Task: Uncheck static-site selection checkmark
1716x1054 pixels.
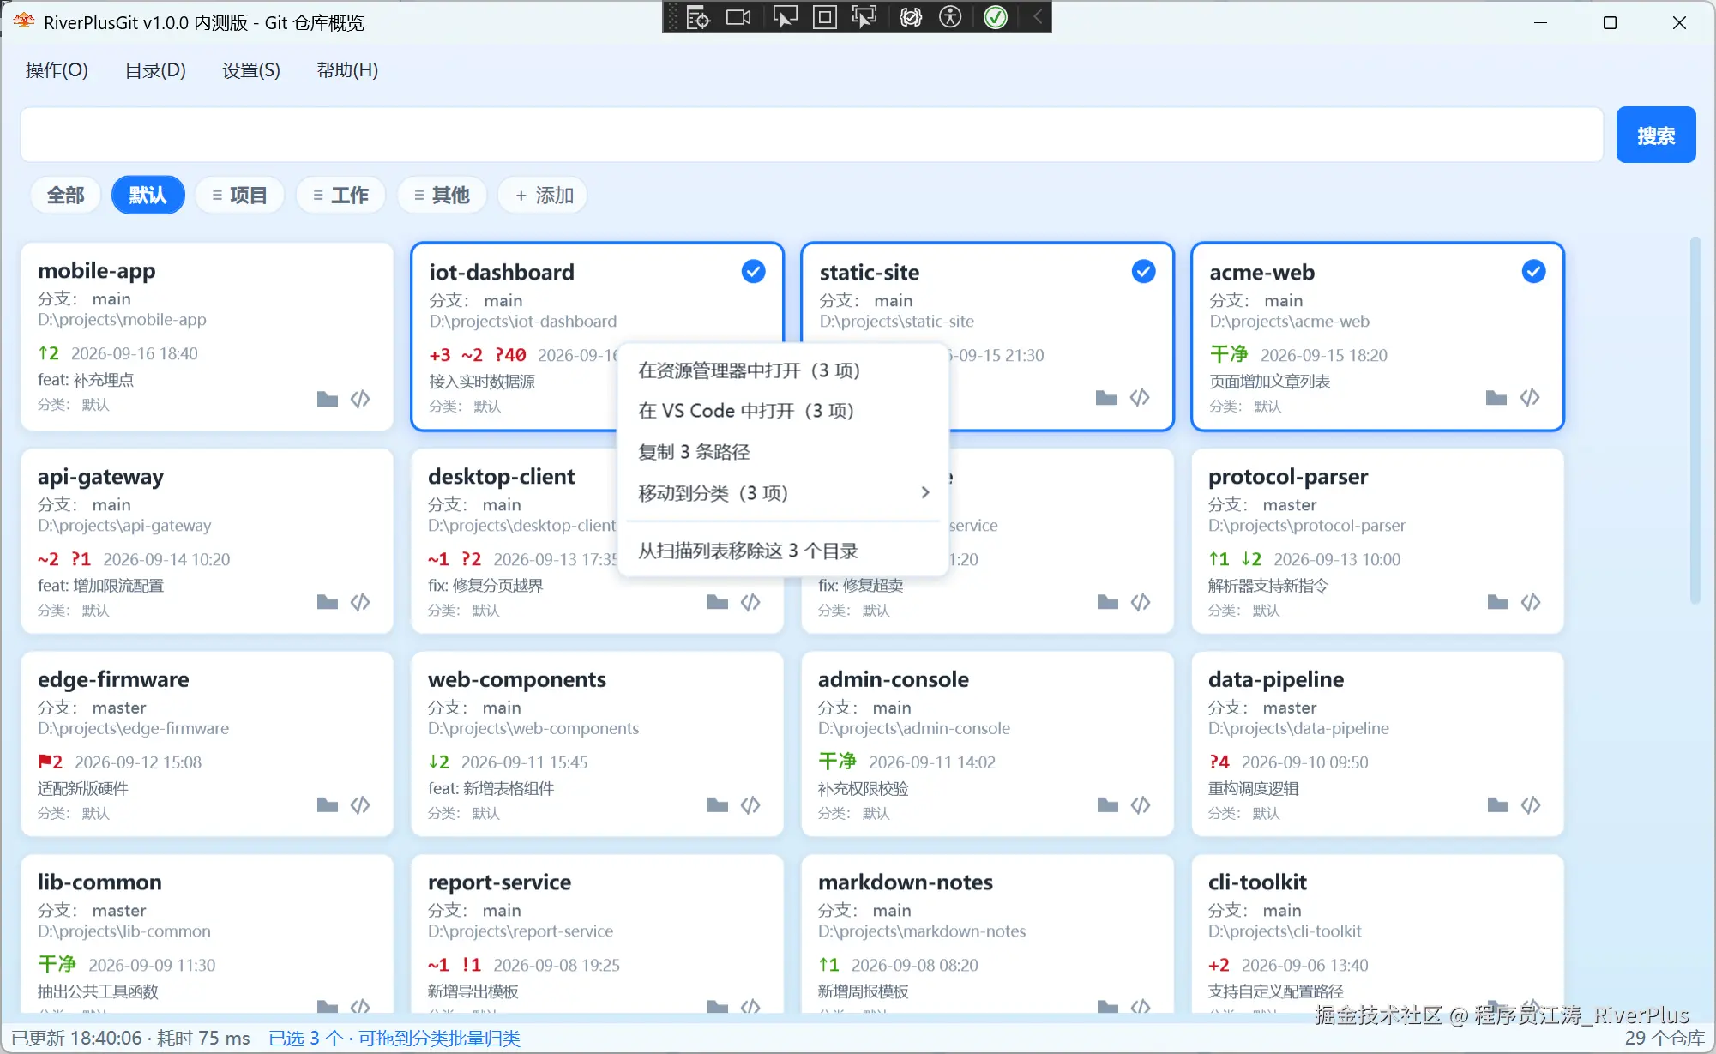Action: [1143, 272]
